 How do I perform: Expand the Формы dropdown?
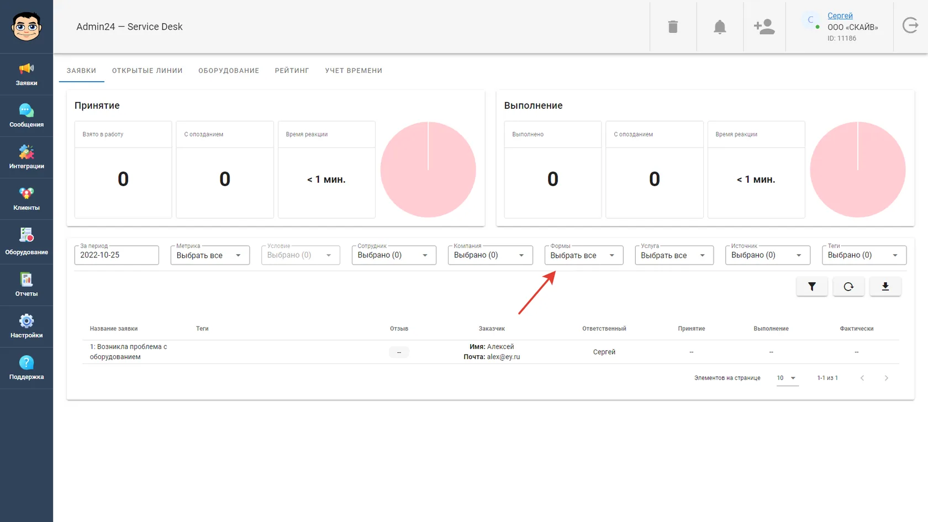584,255
